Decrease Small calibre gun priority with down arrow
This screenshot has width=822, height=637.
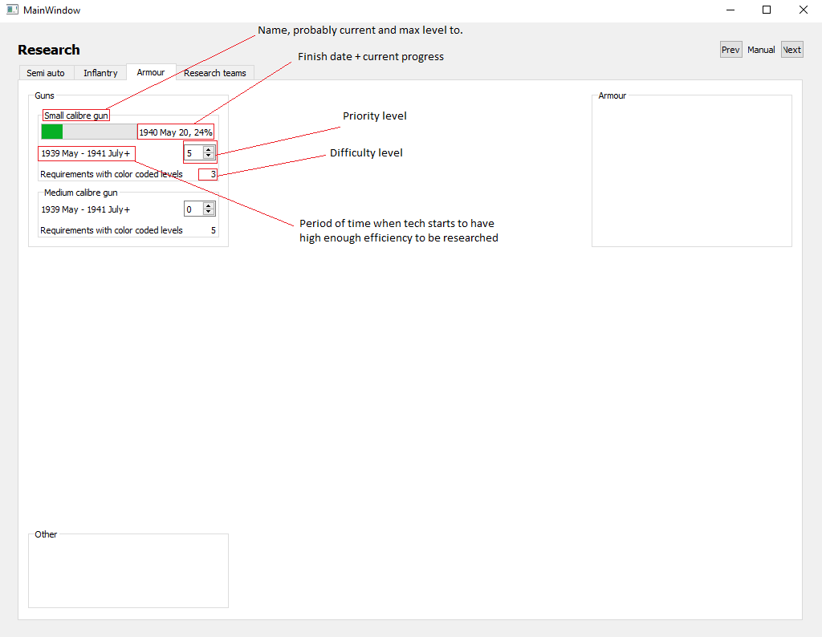(209, 156)
